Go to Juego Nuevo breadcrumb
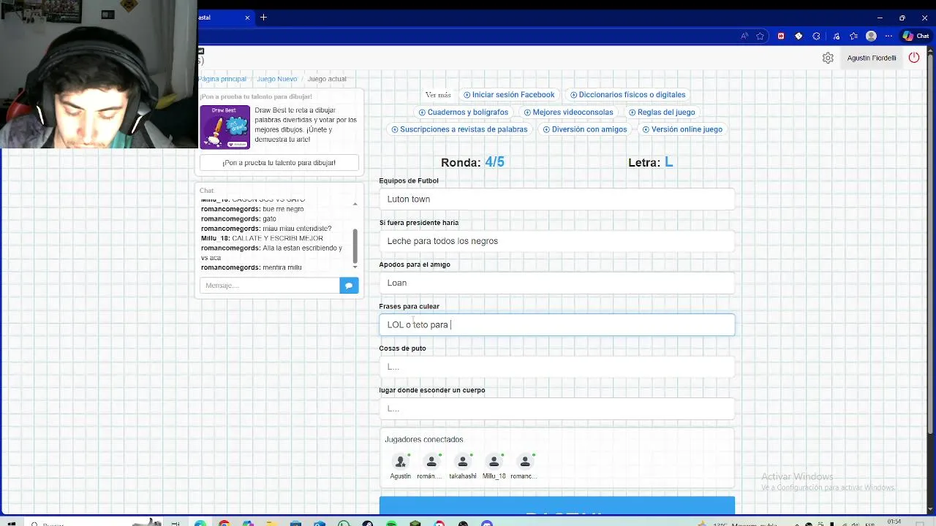 (276, 79)
